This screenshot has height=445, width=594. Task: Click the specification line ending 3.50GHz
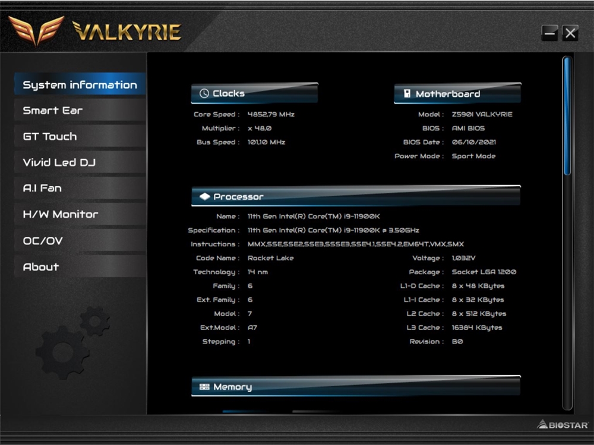(333, 230)
